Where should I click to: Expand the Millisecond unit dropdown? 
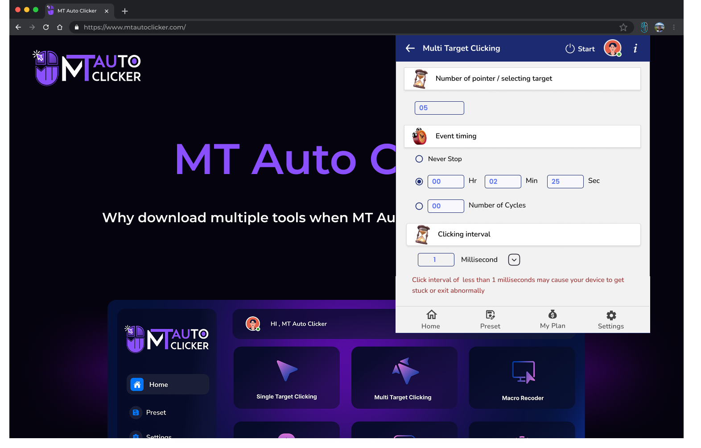click(514, 260)
